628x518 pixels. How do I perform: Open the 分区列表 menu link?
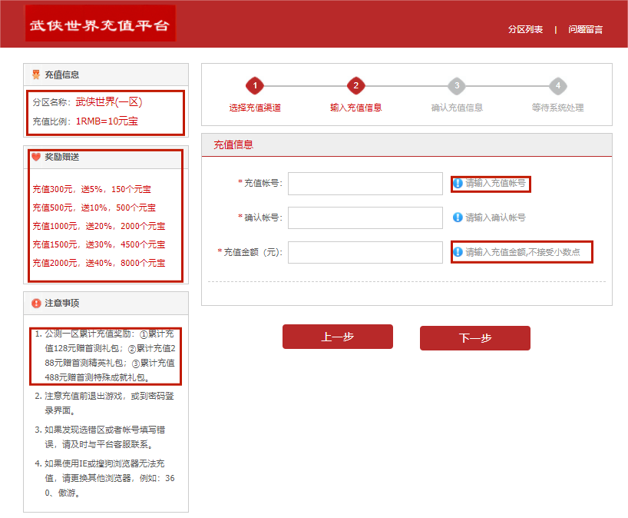point(525,29)
